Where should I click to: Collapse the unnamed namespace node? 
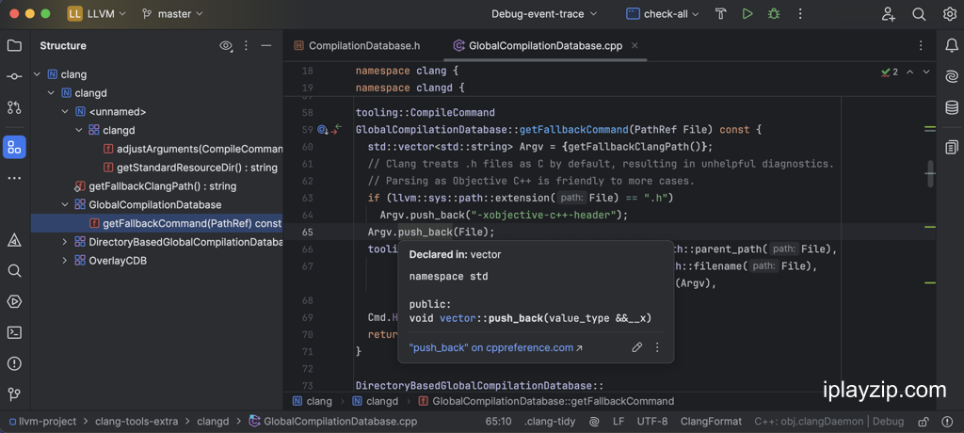click(x=65, y=112)
